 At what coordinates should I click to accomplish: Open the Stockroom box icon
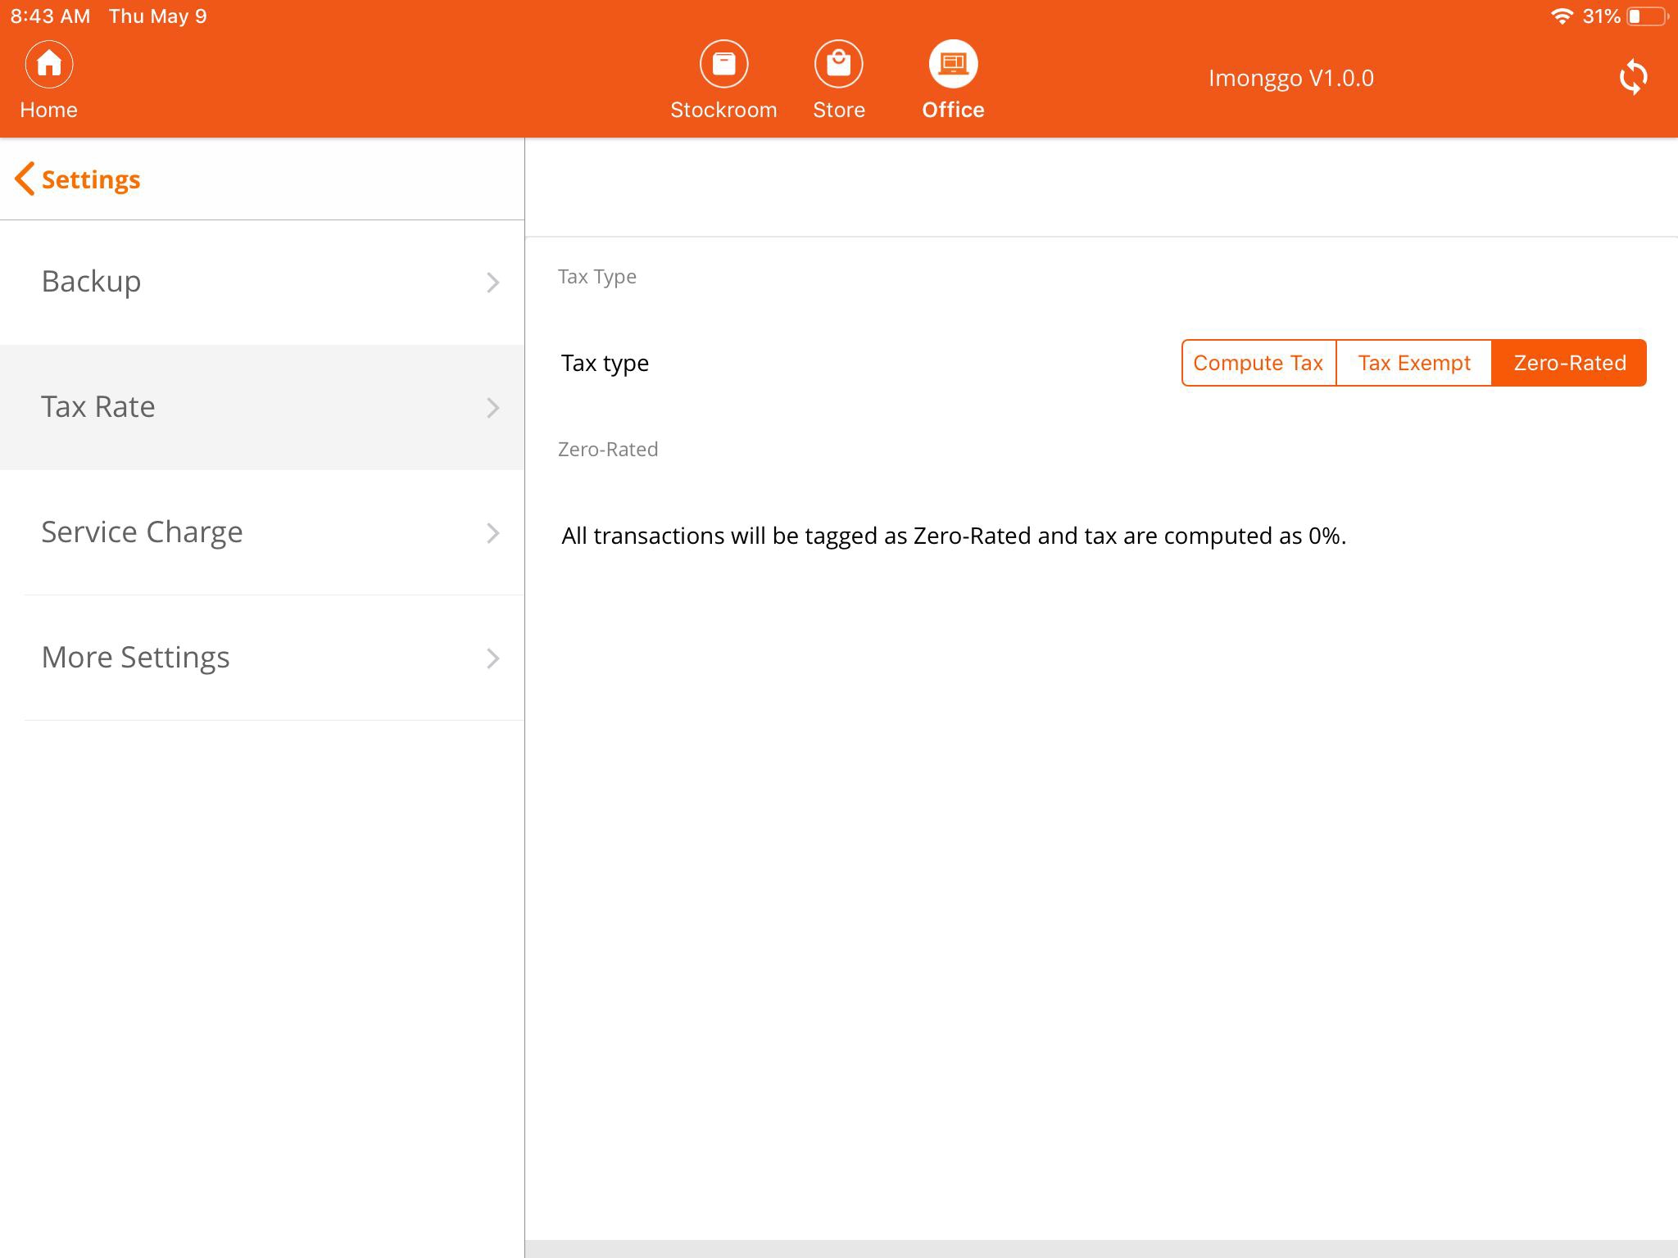click(723, 64)
